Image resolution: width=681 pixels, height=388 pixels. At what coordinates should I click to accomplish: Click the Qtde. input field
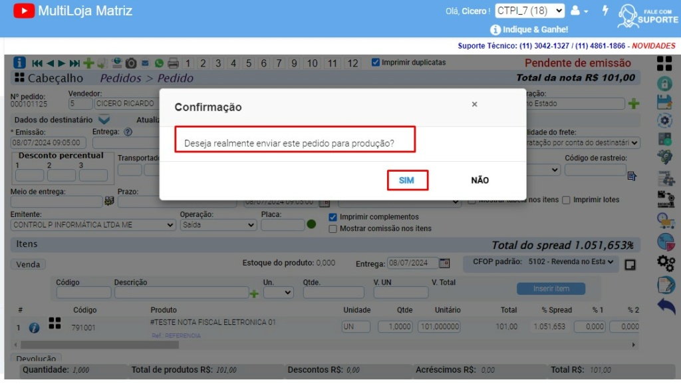tap(334, 293)
